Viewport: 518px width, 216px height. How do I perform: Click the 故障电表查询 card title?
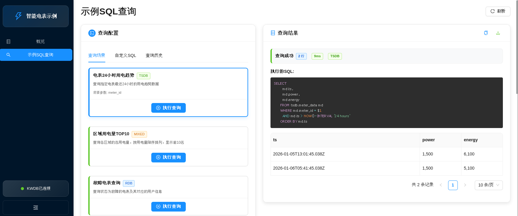[x=107, y=183]
